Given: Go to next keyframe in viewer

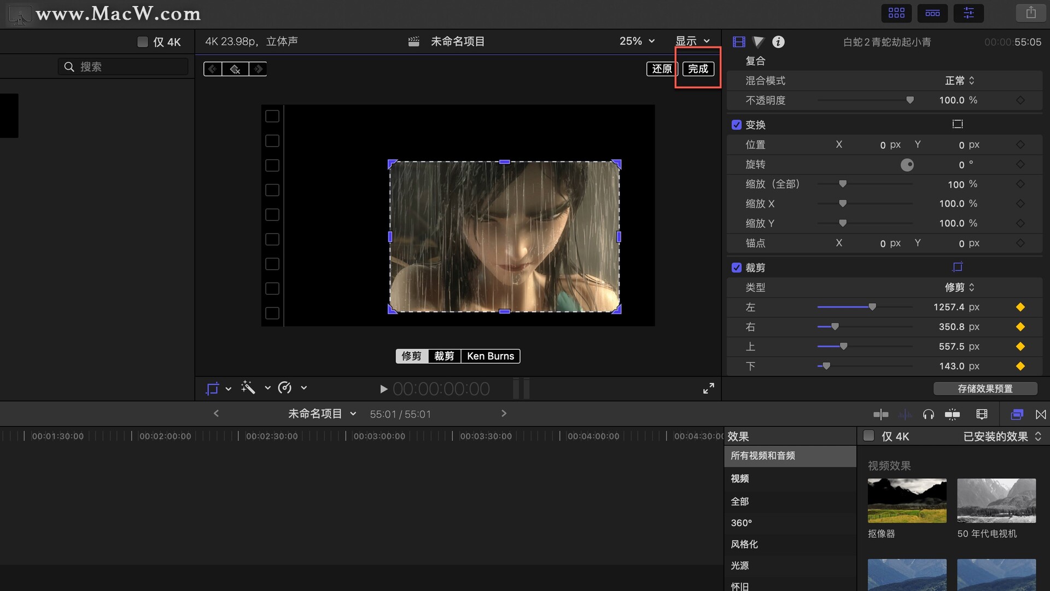Looking at the screenshot, I should click(x=258, y=69).
